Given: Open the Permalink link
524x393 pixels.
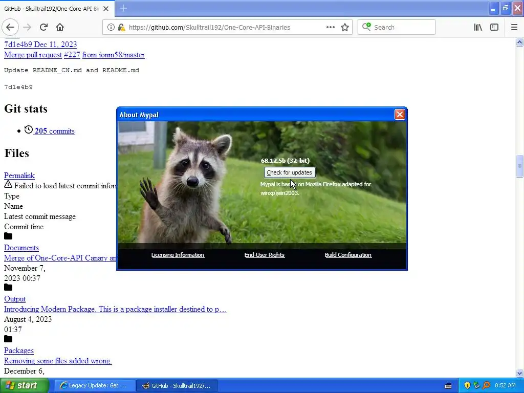Looking at the screenshot, I should (x=19, y=176).
